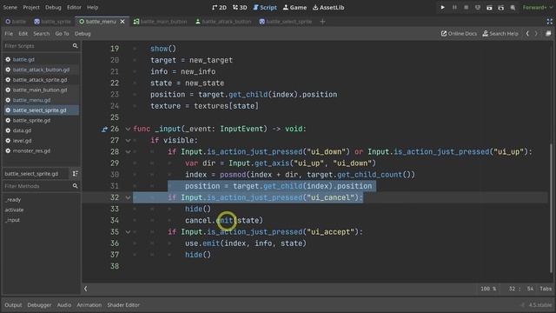Switch to the battle_attack_button scene tab
The height and width of the screenshot is (313, 556).
pos(223,22)
